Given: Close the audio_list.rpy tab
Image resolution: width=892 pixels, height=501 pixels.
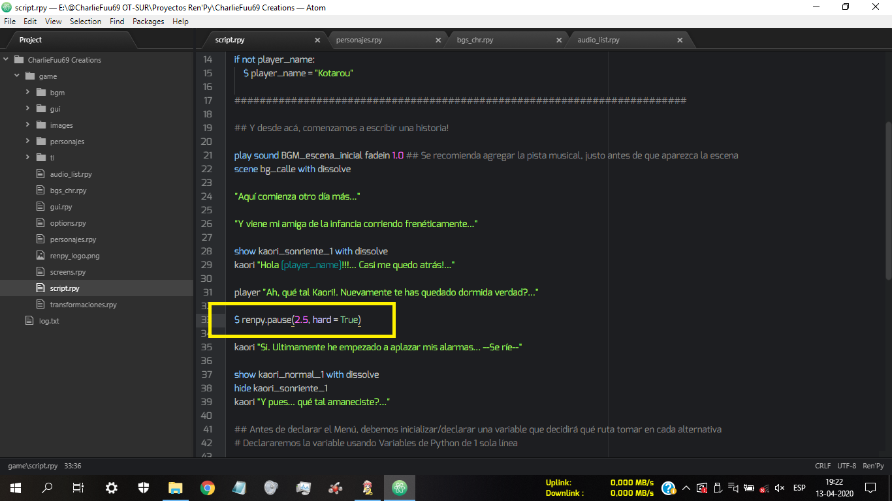Looking at the screenshot, I should 680,40.
